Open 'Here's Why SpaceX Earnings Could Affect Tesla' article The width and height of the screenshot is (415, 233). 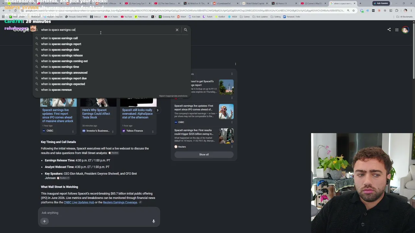point(96,114)
